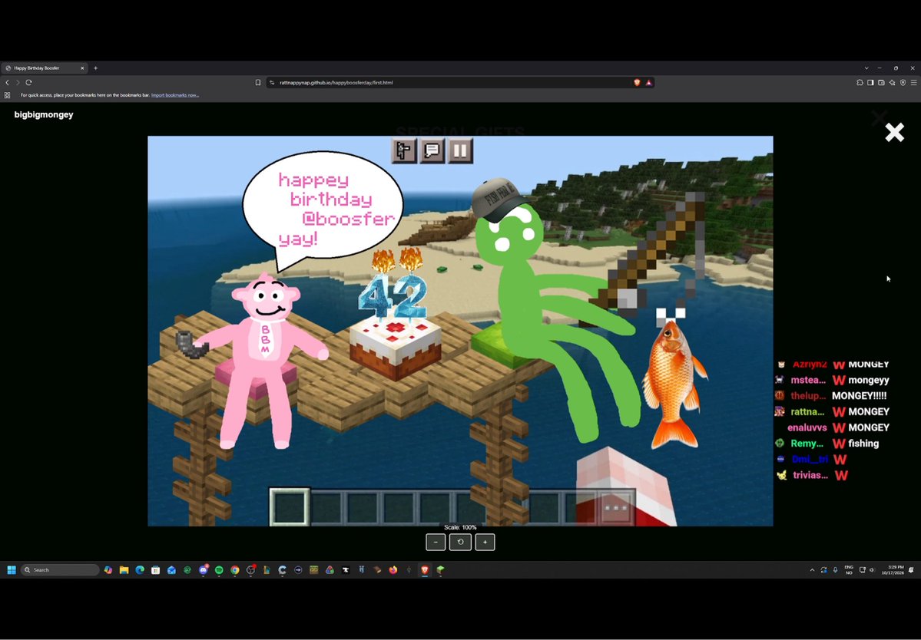
Task: Open the Brave Wallet icon
Action: point(881,83)
